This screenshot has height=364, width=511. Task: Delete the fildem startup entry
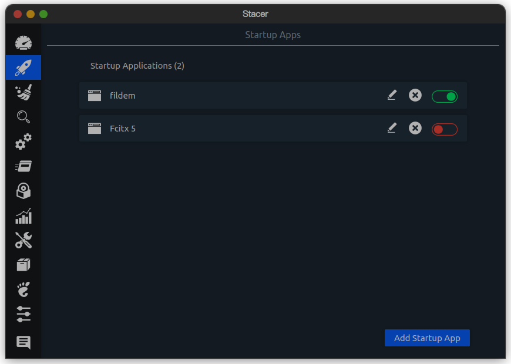(415, 95)
